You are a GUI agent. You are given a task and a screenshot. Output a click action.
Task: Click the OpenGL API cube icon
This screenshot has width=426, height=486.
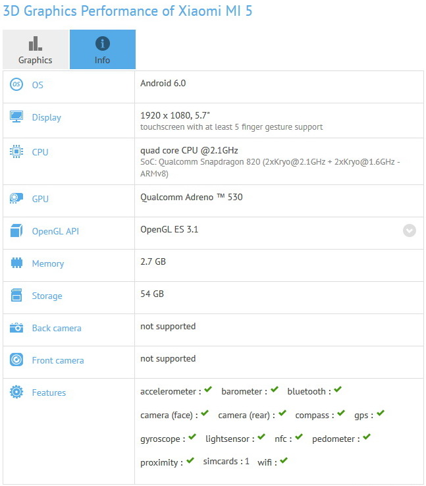point(16,231)
